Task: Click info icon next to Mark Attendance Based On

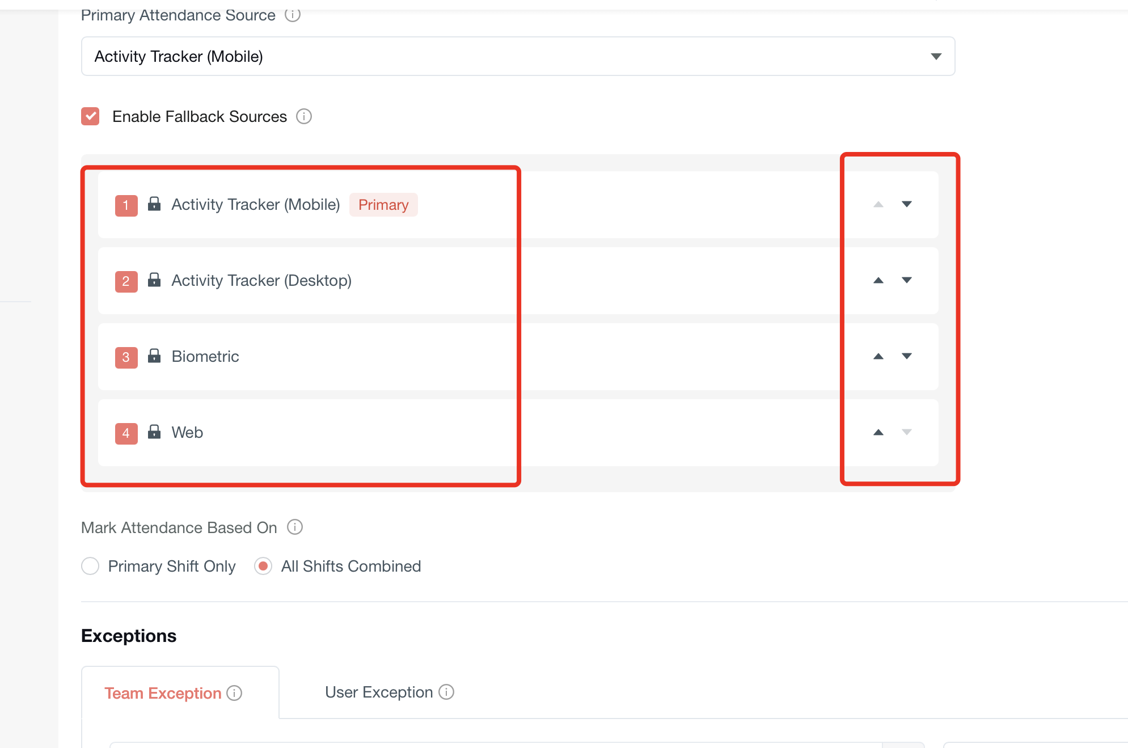Action: pos(294,527)
